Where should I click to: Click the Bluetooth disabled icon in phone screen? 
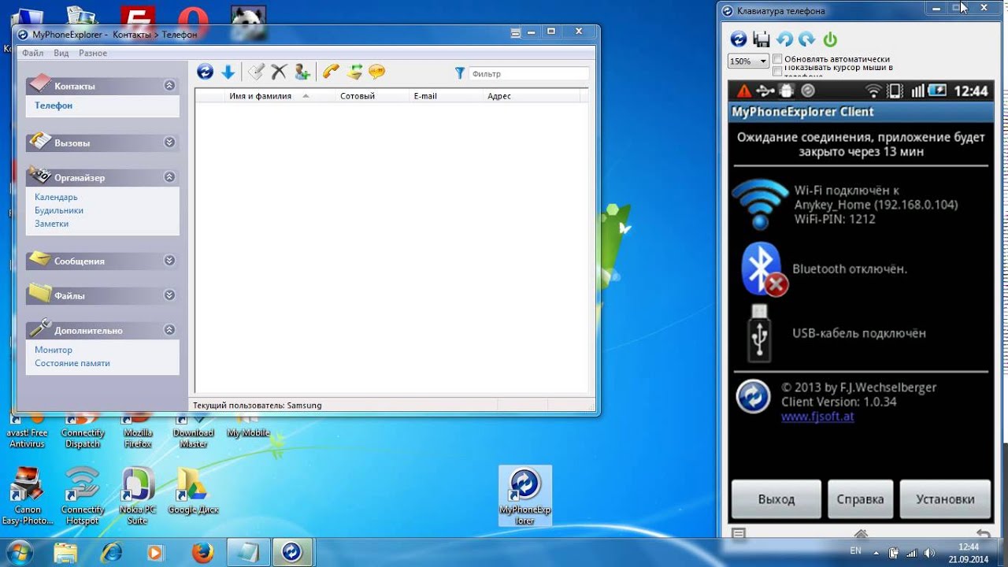pyautogui.click(x=764, y=269)
